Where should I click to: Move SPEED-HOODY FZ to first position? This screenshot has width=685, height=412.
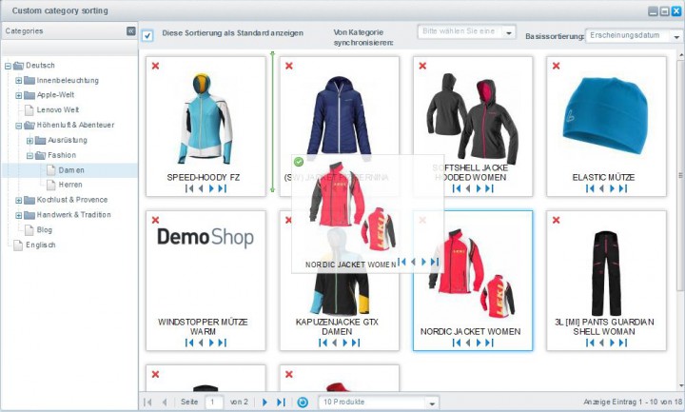189,188
